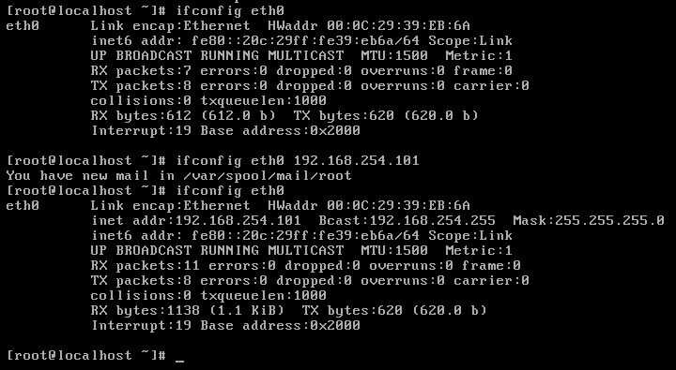The height and width of the screenshot is (370, 676).
Task: Click the Bcast:192.168.254.255 value
Action: click(407, 220)
